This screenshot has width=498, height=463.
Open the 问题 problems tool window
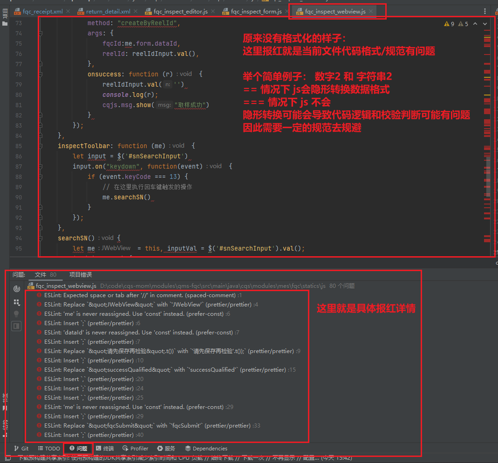tap(78, 449)
